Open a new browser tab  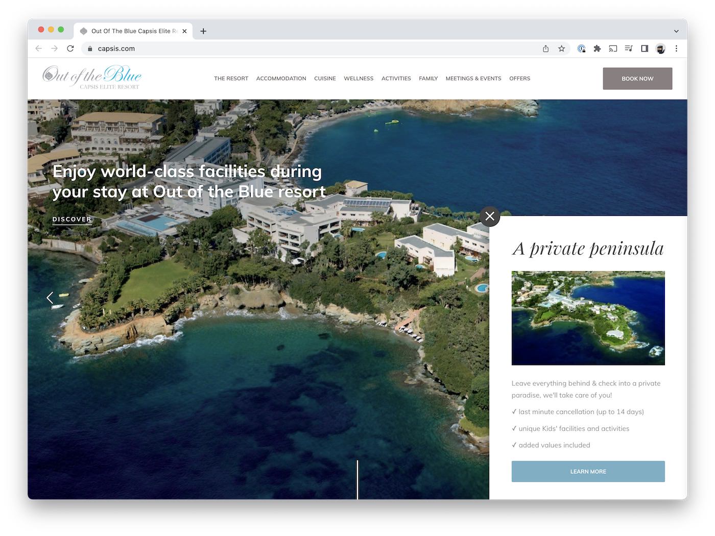click(203, 31)
